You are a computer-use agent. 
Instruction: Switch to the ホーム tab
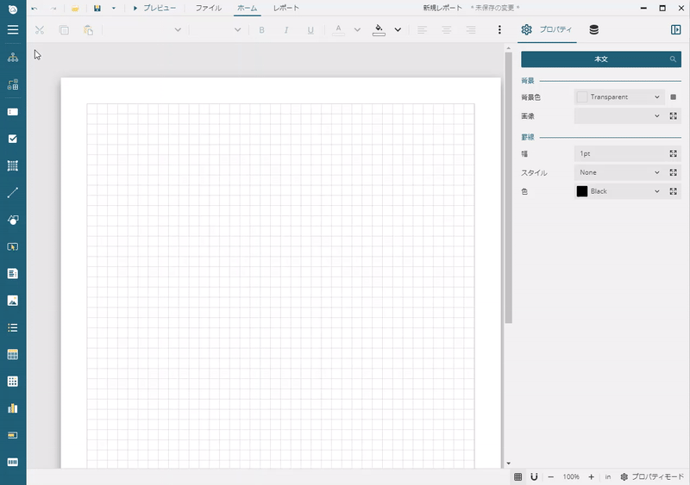click(248, 8)
